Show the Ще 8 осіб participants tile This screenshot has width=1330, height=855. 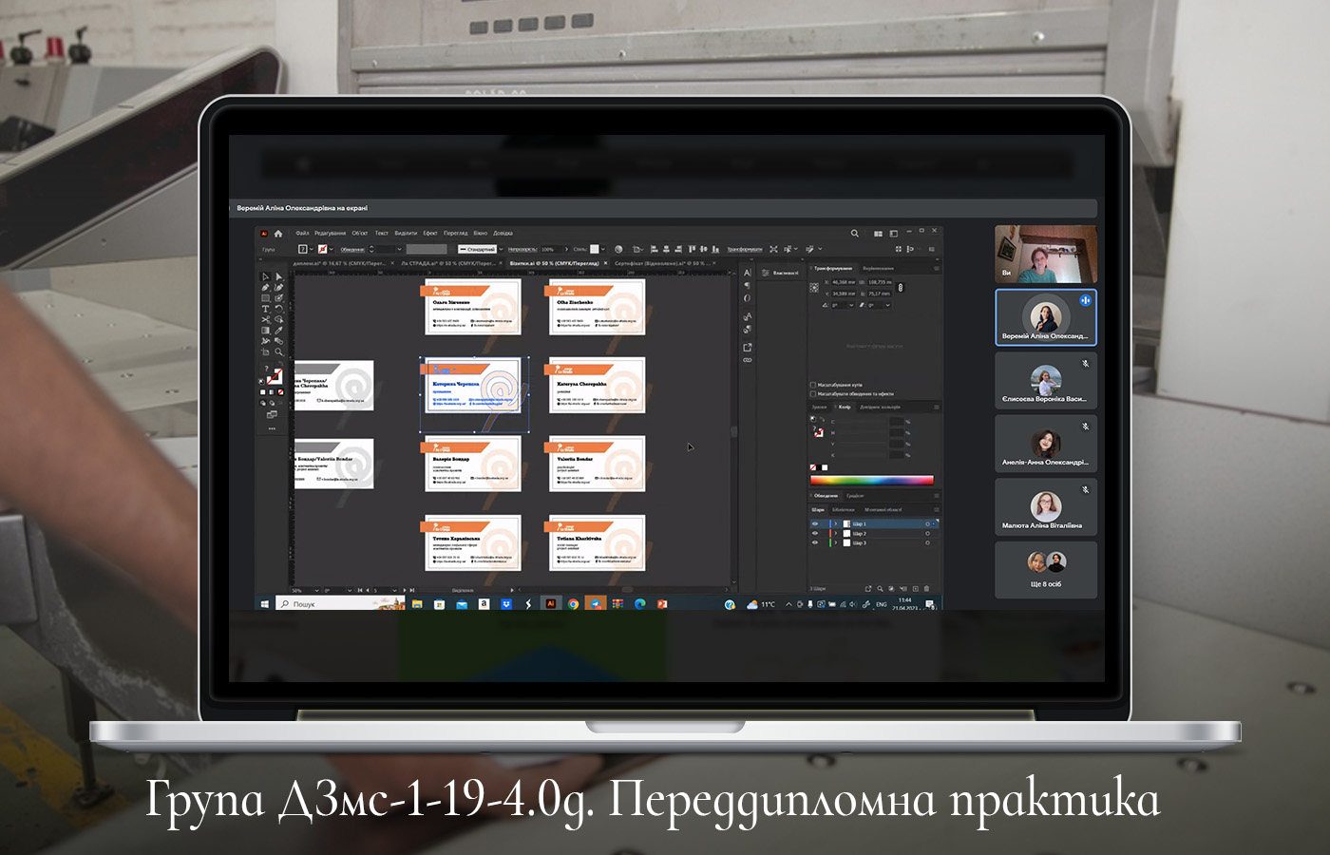1046,570
